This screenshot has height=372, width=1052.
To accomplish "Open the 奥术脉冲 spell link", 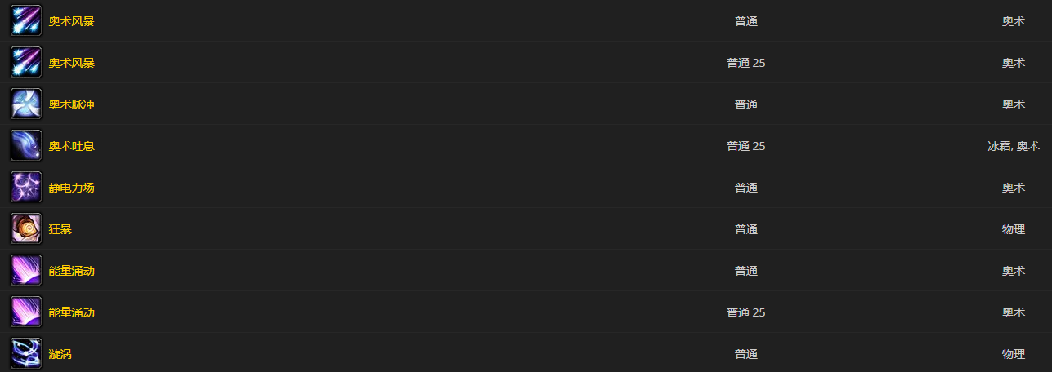I will point(72,104).
